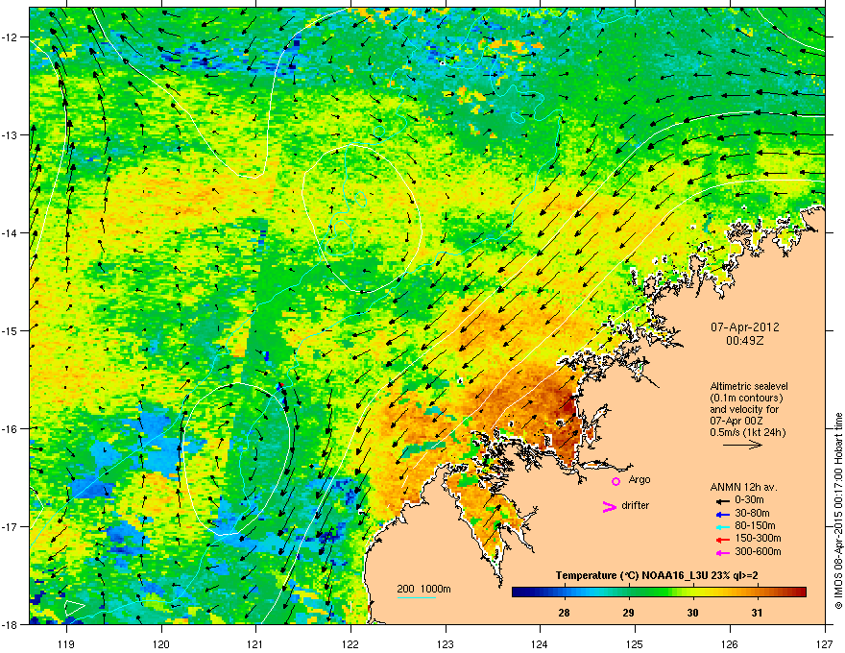The height and width of the screenshot is (653, 845).
Task: Click the "200 1000m" bathymetry label
Action: (x=423, y=589)
